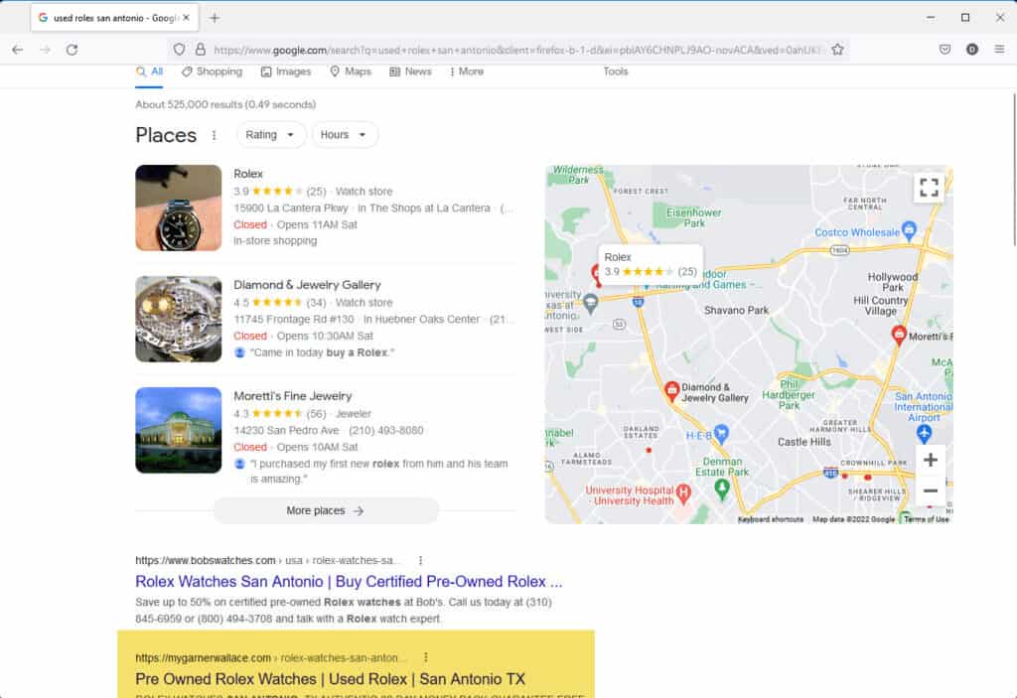Click the 'Opens 11AM Sat' hours text
The width and height of the screenshot is (1017, 698).
[317, 224]
